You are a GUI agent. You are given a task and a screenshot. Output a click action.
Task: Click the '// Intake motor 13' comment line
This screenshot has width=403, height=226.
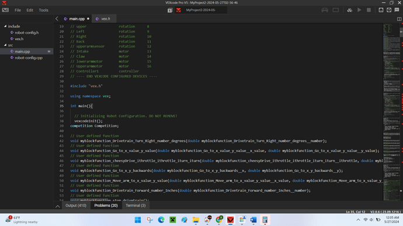point(111,51)
